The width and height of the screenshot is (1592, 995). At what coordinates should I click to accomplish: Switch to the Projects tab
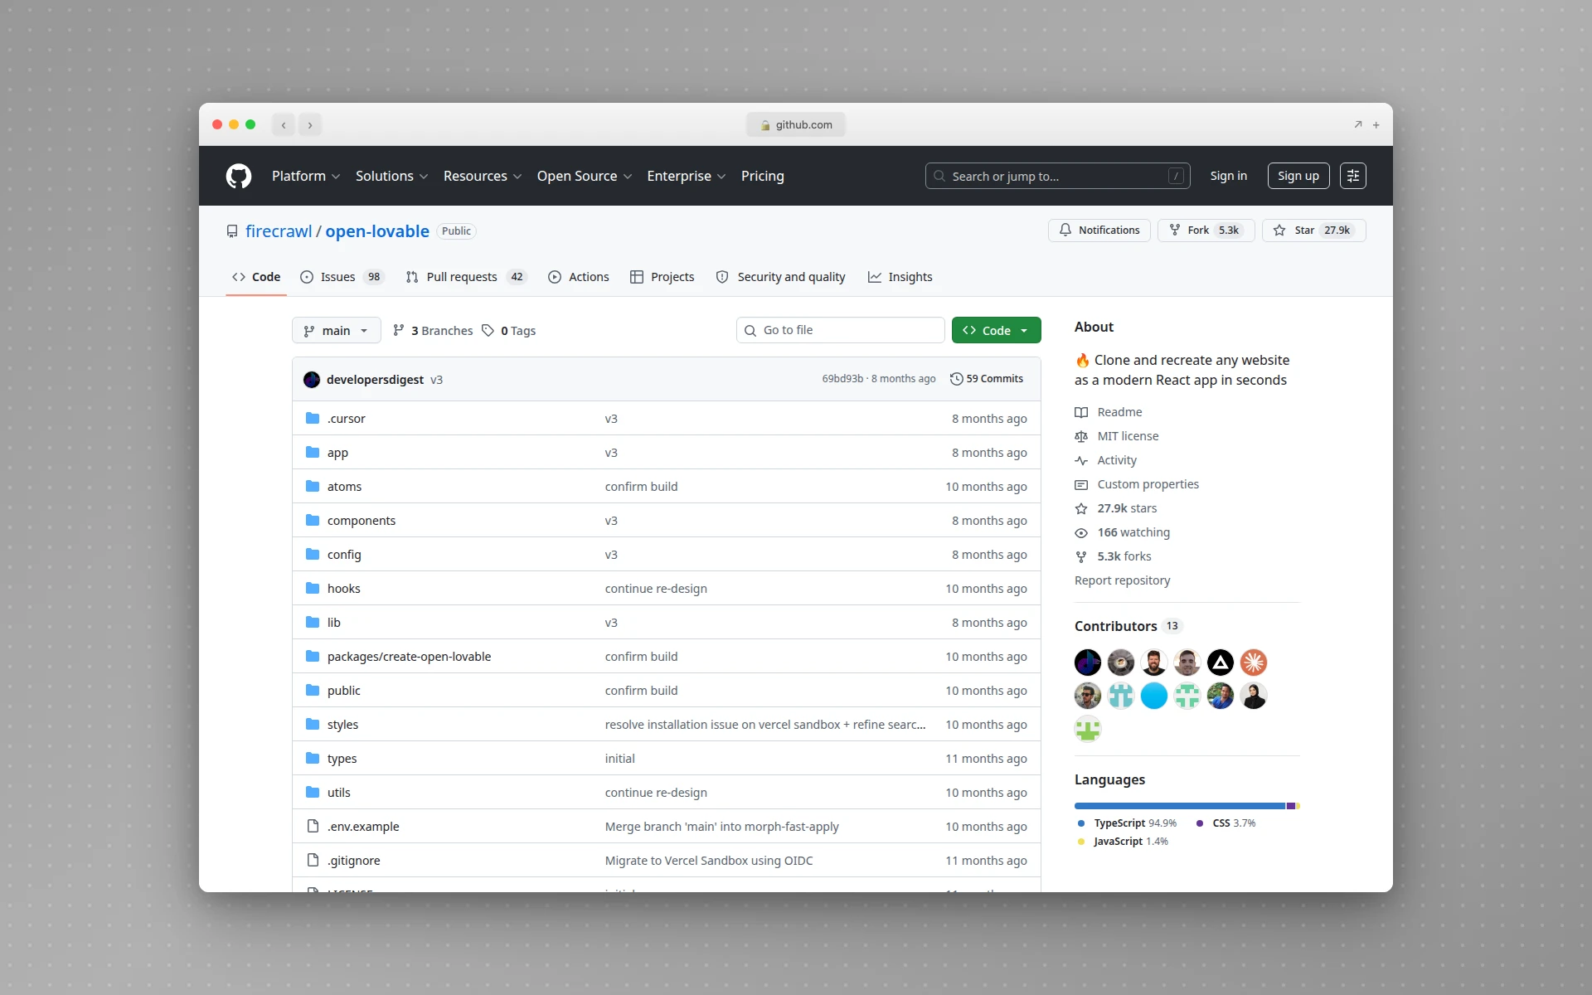point(663,277)
